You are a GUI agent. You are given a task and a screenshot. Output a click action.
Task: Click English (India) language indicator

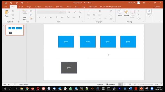point(23,85)
